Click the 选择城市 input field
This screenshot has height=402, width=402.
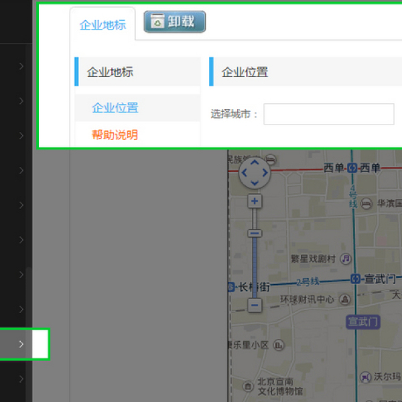[329, 114]
